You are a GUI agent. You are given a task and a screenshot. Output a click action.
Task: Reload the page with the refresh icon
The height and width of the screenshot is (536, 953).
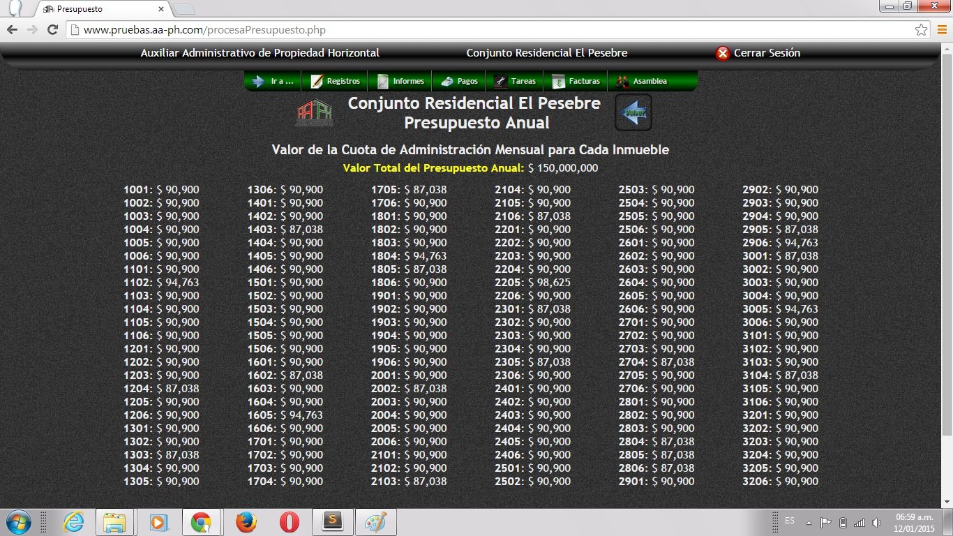tap(52, 30)
